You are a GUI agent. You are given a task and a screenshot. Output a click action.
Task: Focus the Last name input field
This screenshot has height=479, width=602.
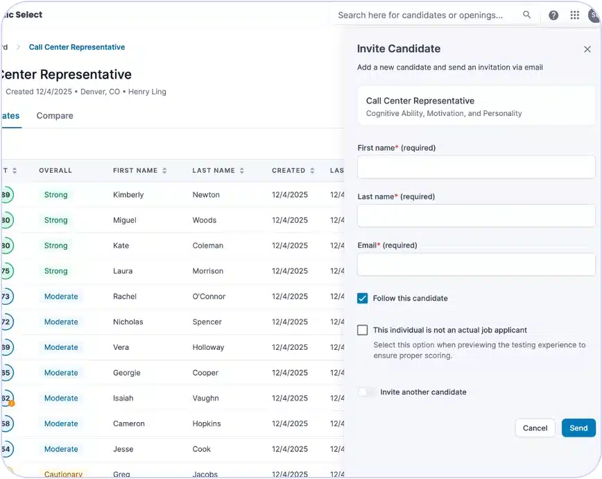click(x=476, y=215)
